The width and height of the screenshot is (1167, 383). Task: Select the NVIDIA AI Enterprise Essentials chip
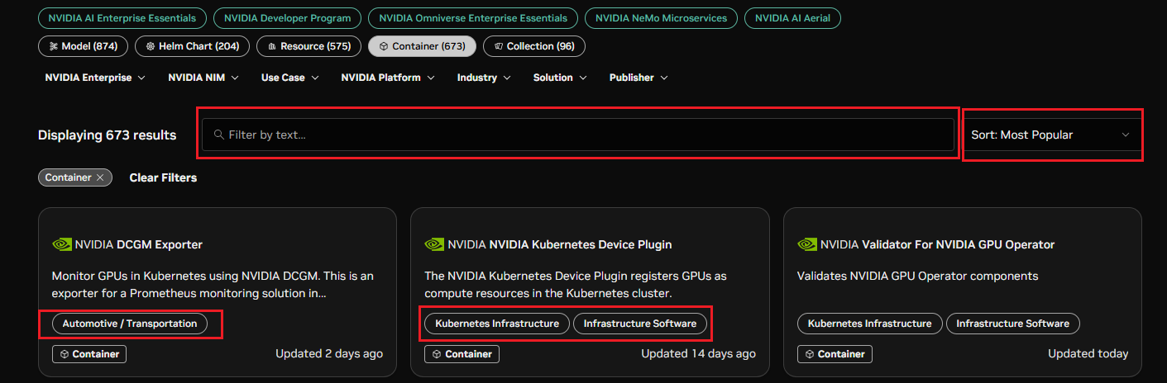(122, 17)
